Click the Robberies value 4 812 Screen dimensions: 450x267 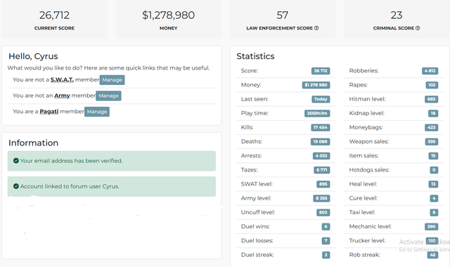click(x=430, y=71)
